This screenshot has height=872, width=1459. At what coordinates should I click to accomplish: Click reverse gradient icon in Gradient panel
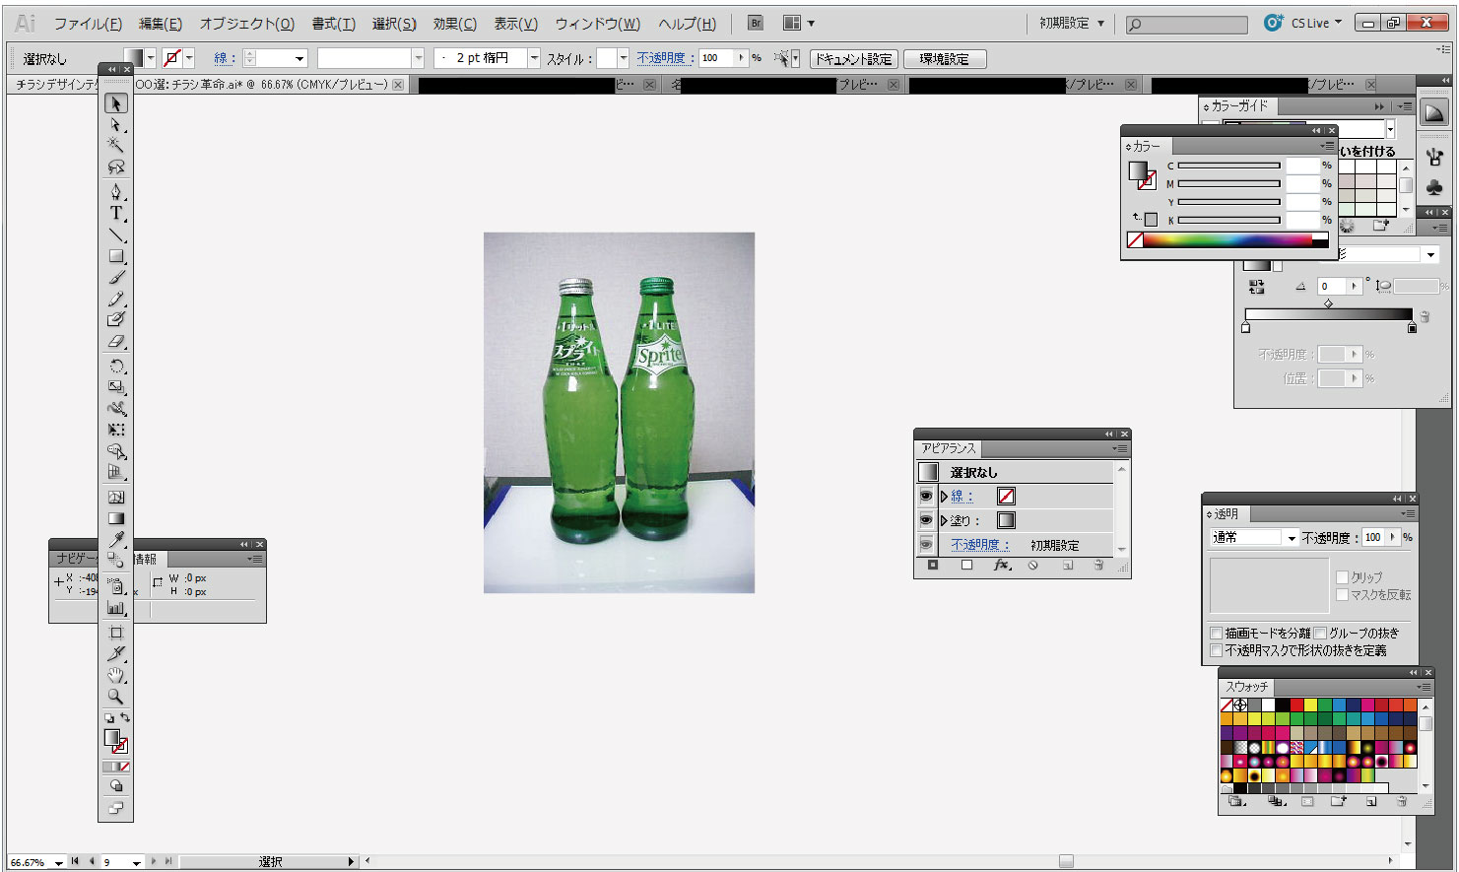(x=1256, y=287)
